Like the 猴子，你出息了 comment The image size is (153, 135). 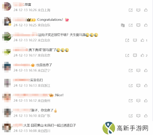146,116
